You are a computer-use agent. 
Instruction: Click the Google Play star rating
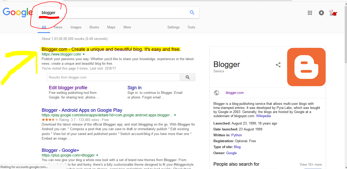[x=50, y=120]
